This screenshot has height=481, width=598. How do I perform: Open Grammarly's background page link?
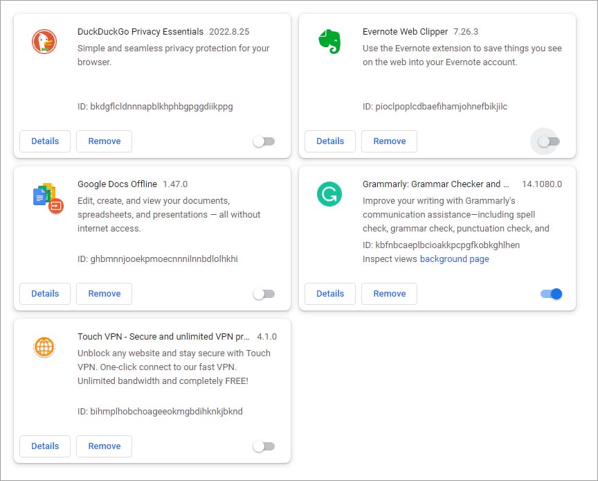point(454,259)
